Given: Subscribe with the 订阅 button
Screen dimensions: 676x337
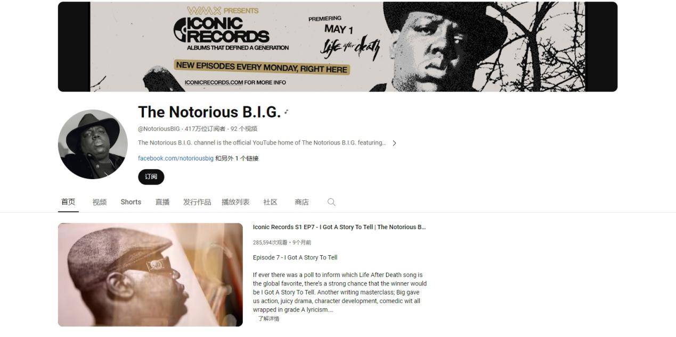Looking at the screenshot, I should pos(151,177).
